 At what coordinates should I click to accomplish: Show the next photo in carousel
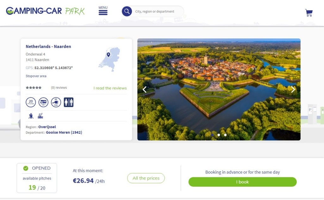[x=293, y=90]
